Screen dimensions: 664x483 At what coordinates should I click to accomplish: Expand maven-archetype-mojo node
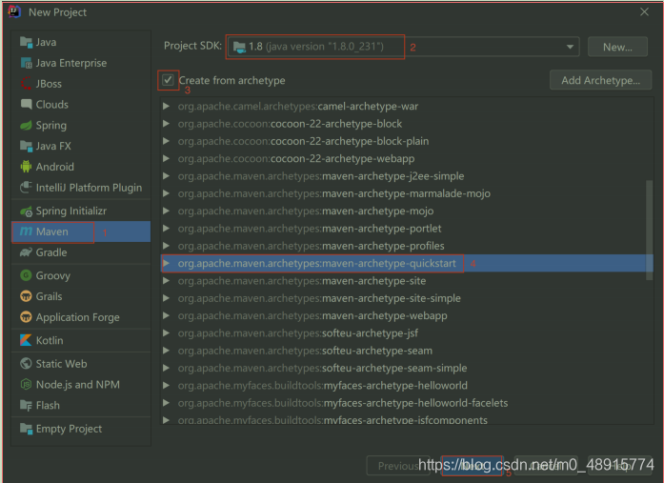[167, 211]
